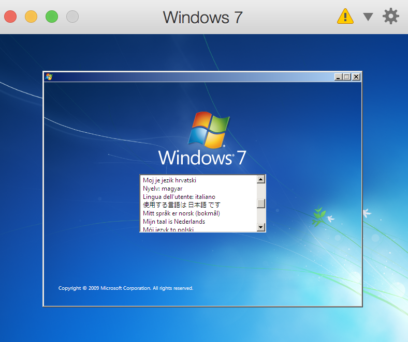Viewport: 408px width, 342px height.
Task: Close the Windows setup dialog
Action: click(356, 77)
